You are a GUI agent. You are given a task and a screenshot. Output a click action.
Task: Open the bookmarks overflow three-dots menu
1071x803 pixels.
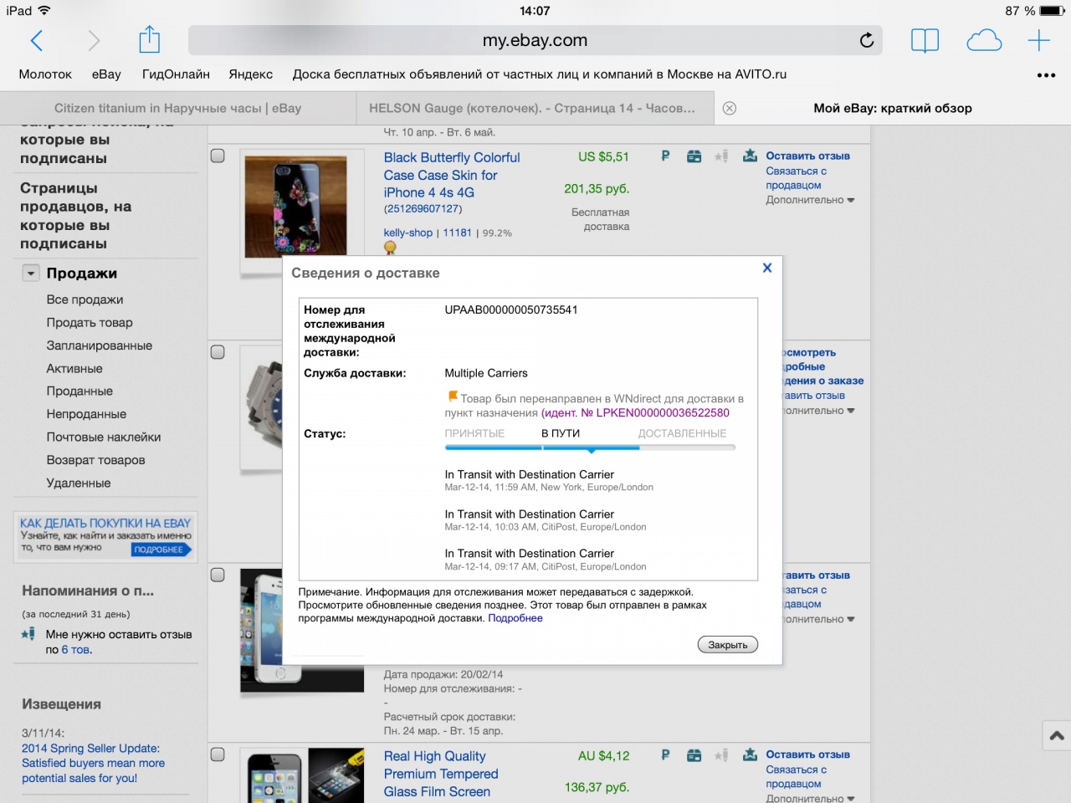point(1046,74)
